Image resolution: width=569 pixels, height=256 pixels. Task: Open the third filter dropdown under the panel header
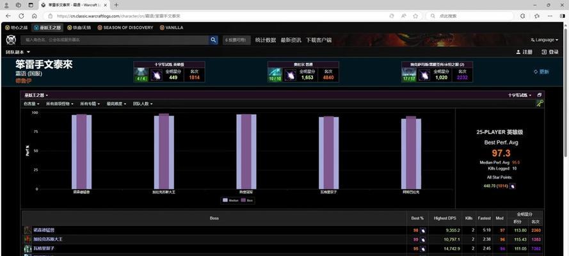[x=90, y=104]
